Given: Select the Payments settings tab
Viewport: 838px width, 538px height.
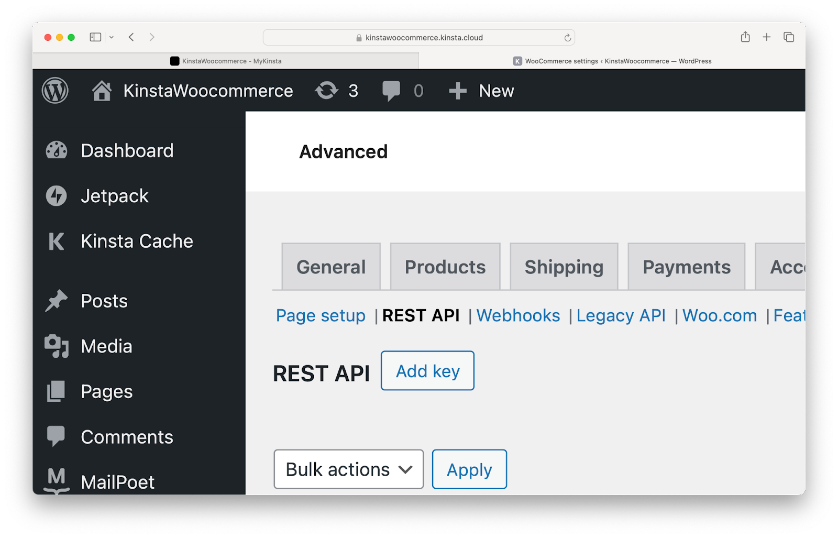Looking at the screenshot, I should [x=686, y=267].
